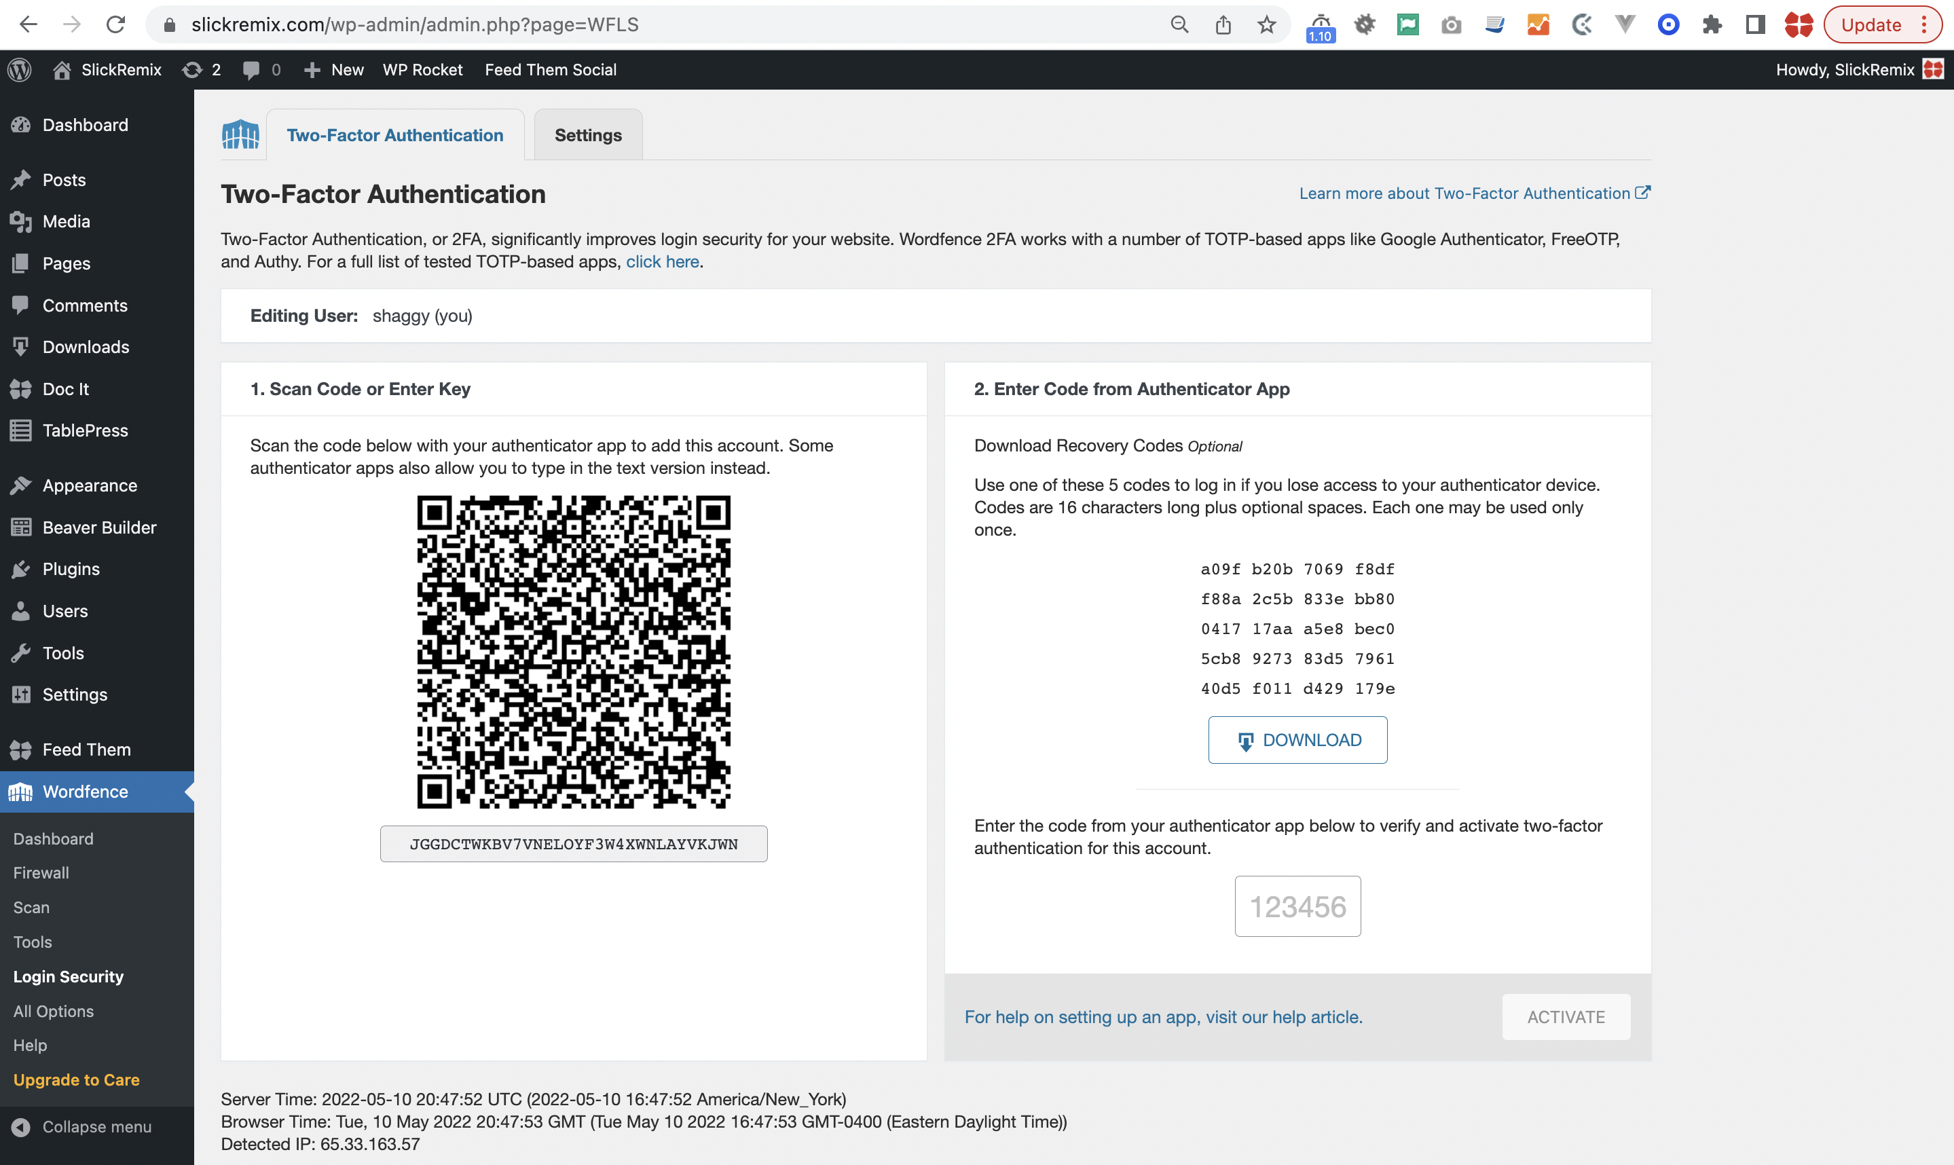
Task: Bookmark the page with the star icon
Action: [x=1266, y=24]
